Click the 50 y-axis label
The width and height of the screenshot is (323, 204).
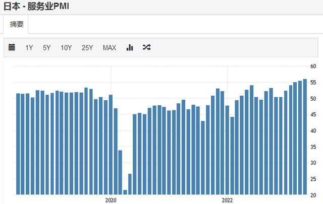[313, 99]
